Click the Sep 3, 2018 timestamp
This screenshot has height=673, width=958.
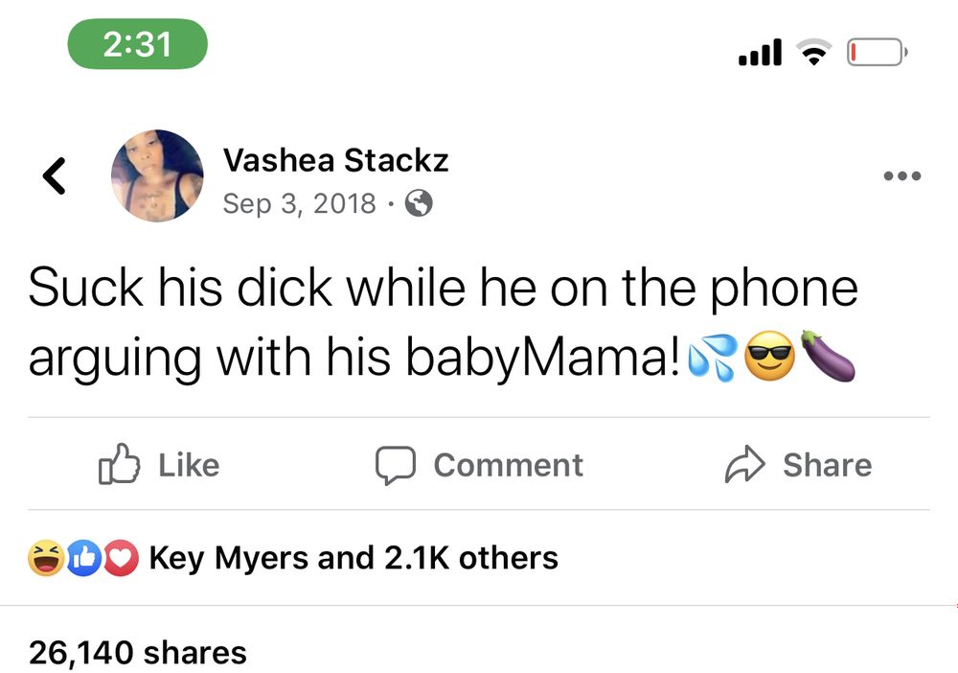point(299,203)
